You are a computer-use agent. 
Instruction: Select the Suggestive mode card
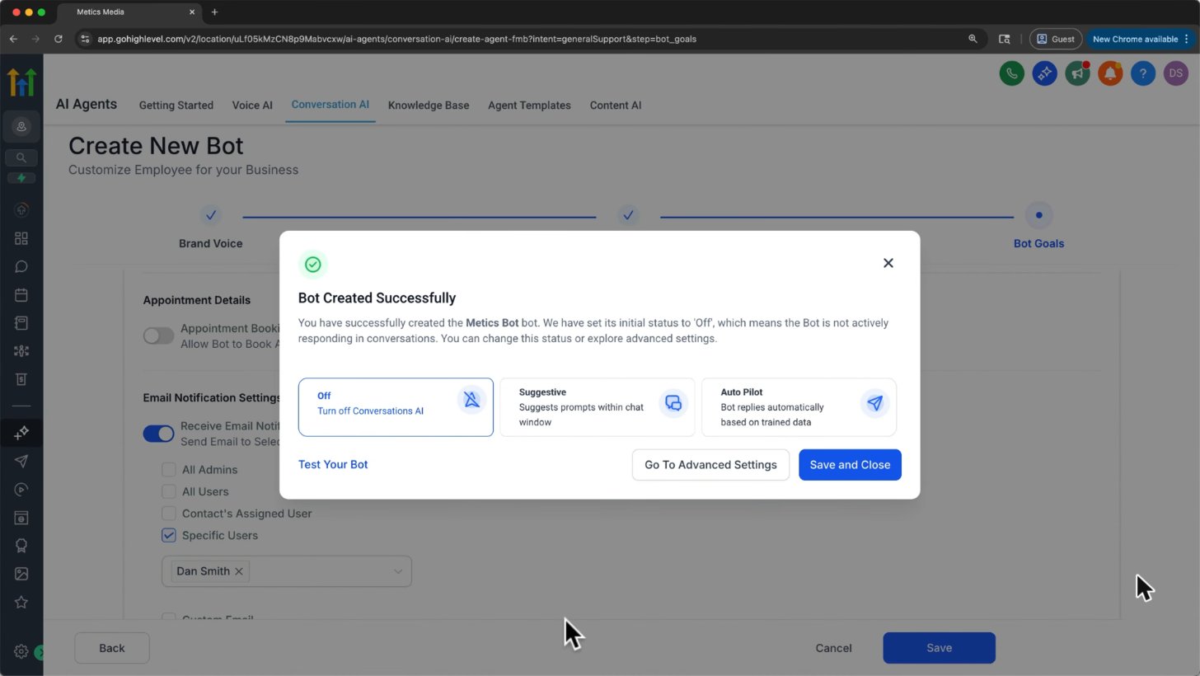click(598, 407)
